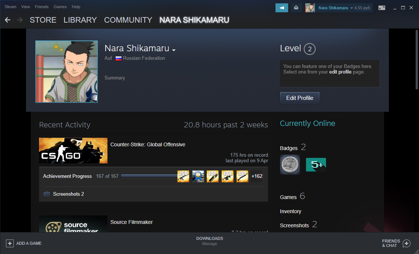Click the camera icon beside Screenshots 2
This screenshot has height=254, width=419.
point(46,194)
